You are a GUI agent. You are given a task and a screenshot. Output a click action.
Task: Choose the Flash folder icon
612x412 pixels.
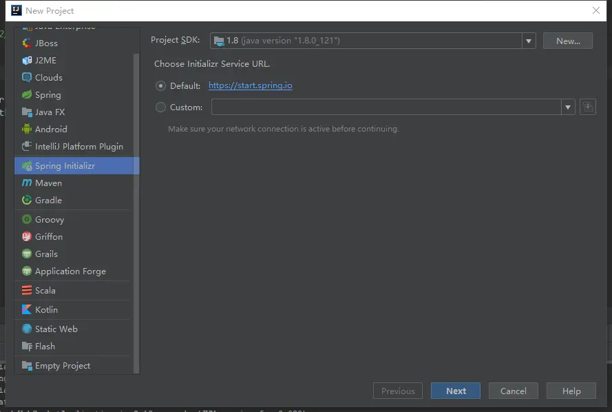[27, 347]
